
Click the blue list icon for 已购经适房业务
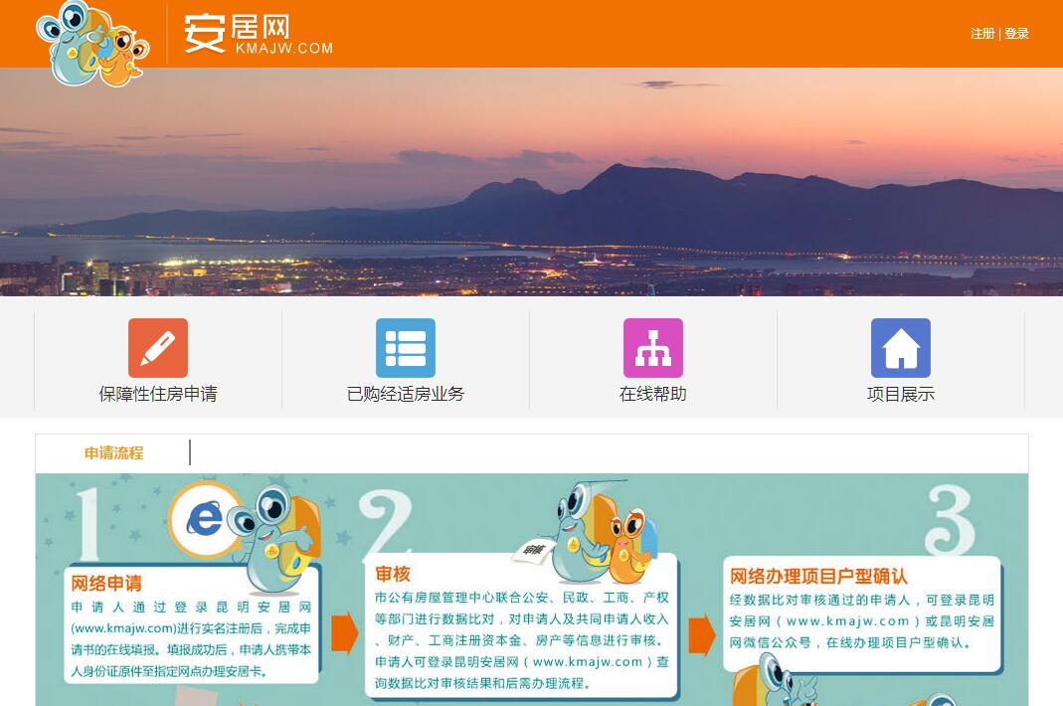[x=405, y=348]
